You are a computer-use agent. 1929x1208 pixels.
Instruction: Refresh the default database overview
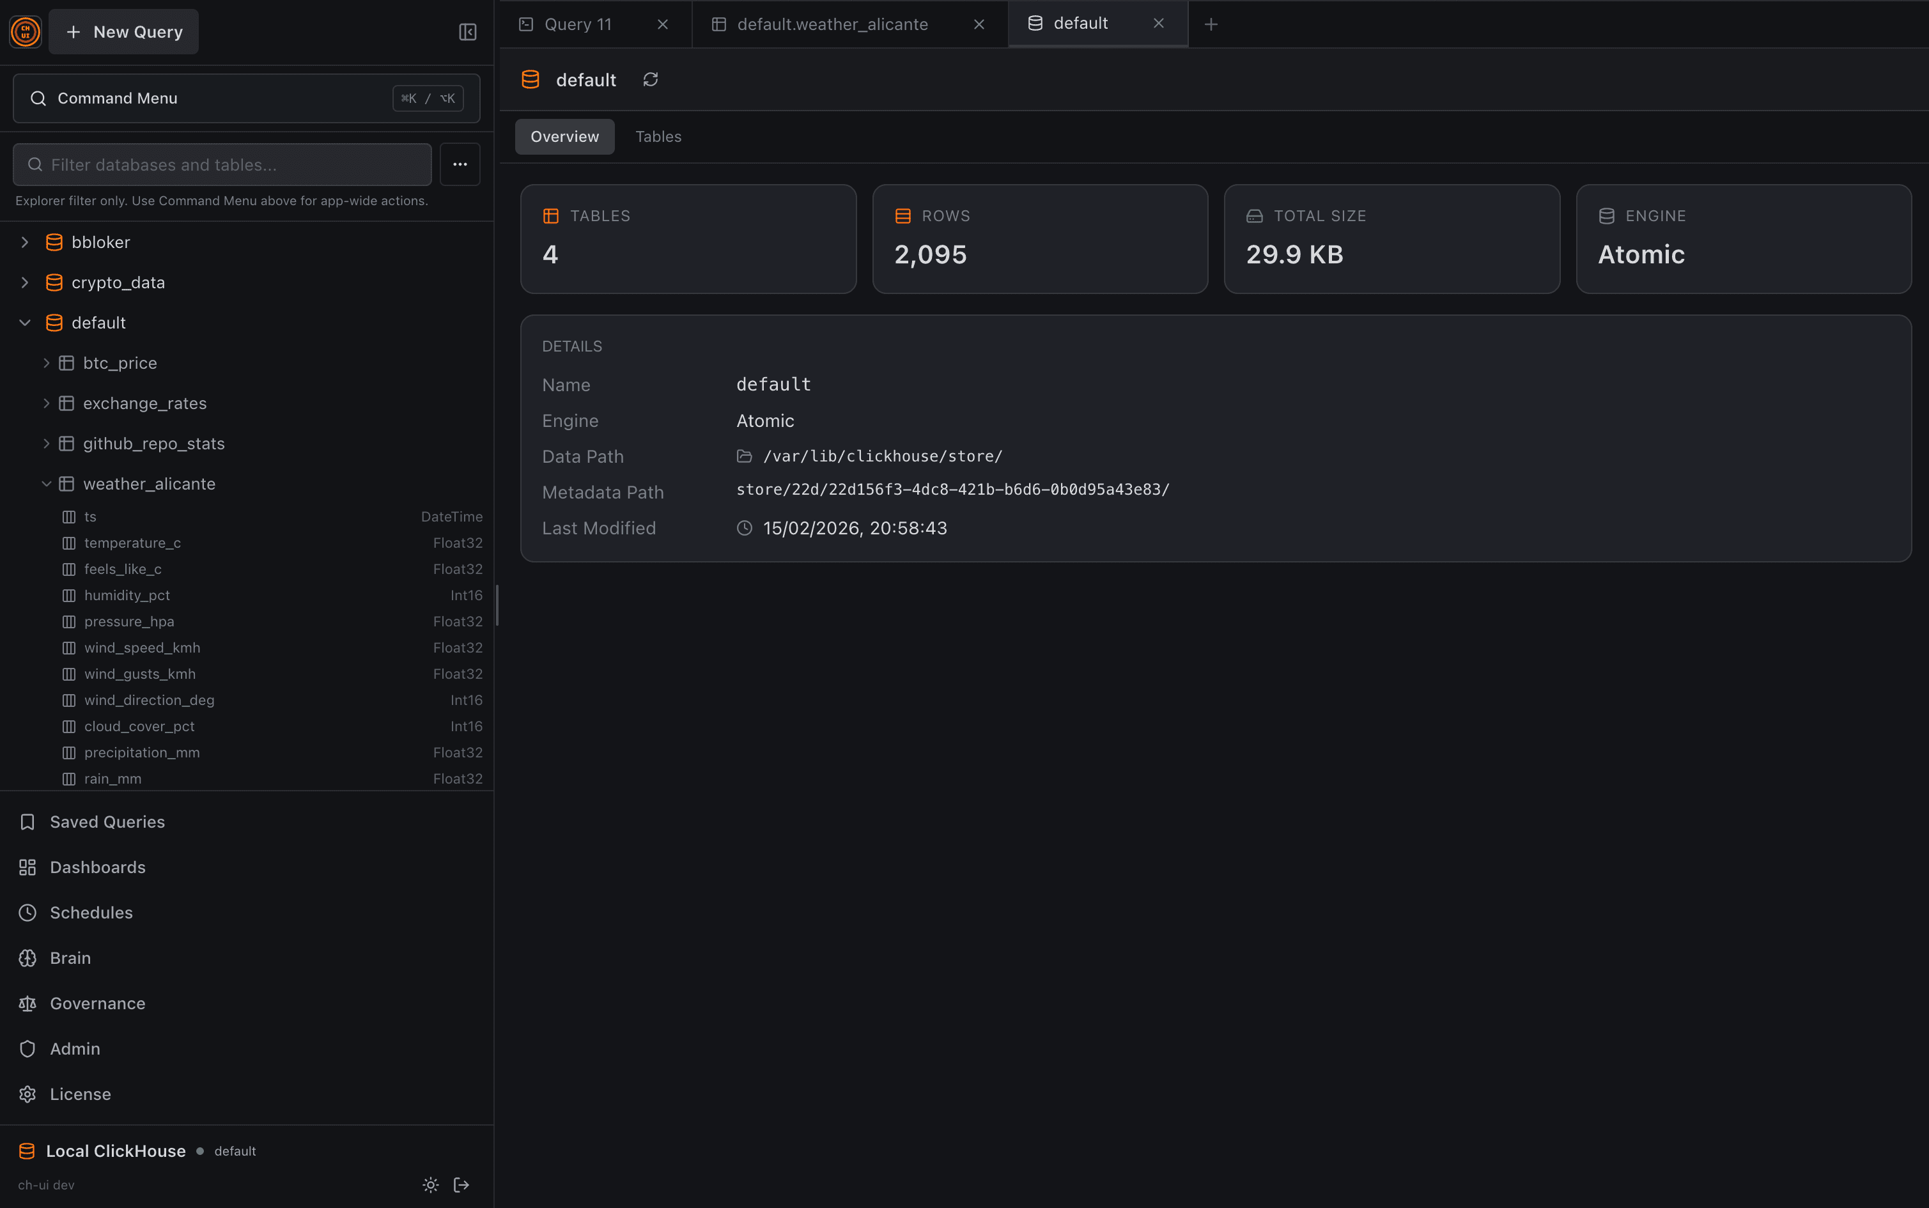(650, 79)
